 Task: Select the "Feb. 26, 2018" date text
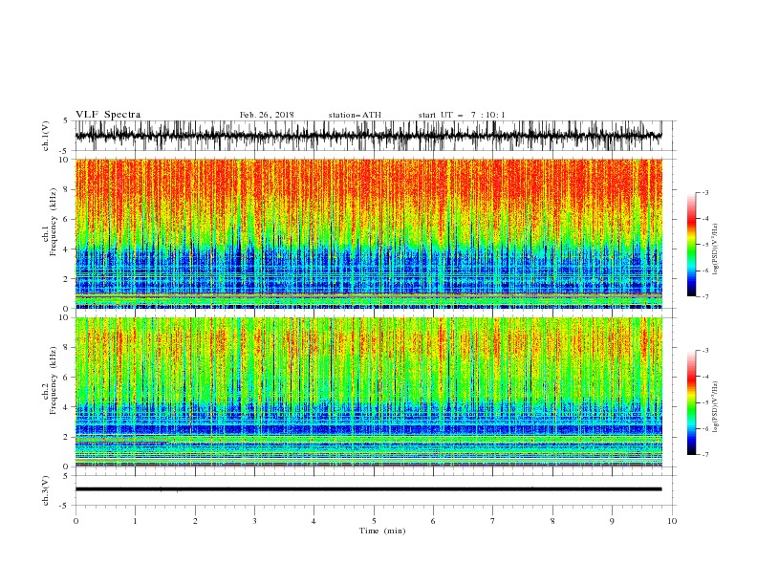point(267,115)
